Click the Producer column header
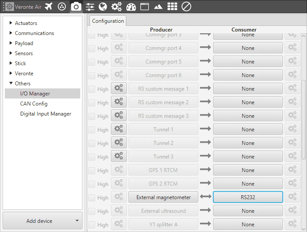Image resolution: width=307 pixels, height=232 pixels. (x=161, y=29)
